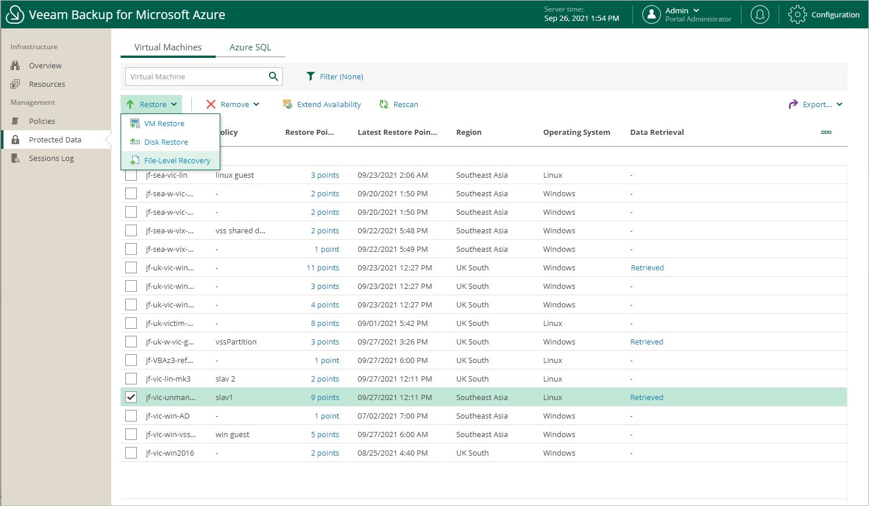Image resolution: width=869 pixels, height=506 pixels.
Task: Click the Rescan refresh icon
Action: pyautogui.click(x=384, y=104)
